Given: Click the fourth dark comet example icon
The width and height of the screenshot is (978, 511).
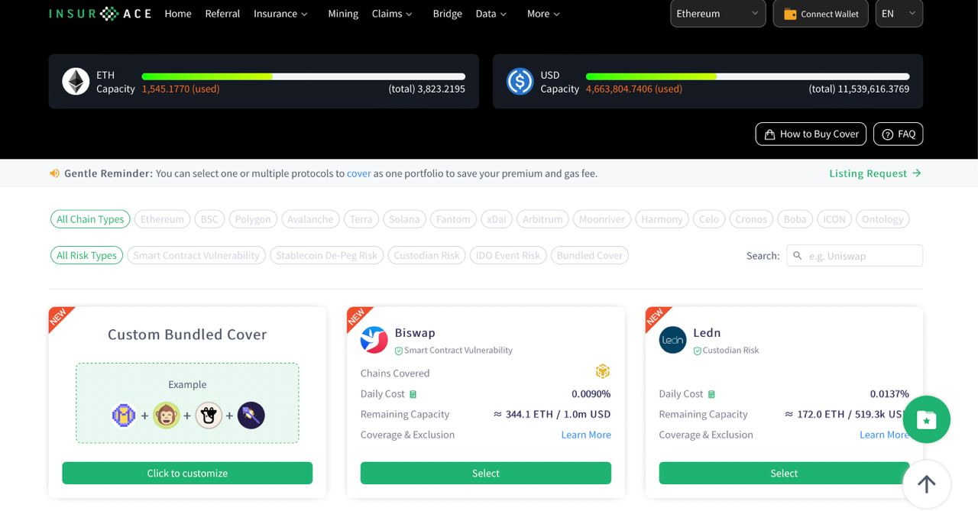Looking at the screenshot, I should tap(251, 416).
